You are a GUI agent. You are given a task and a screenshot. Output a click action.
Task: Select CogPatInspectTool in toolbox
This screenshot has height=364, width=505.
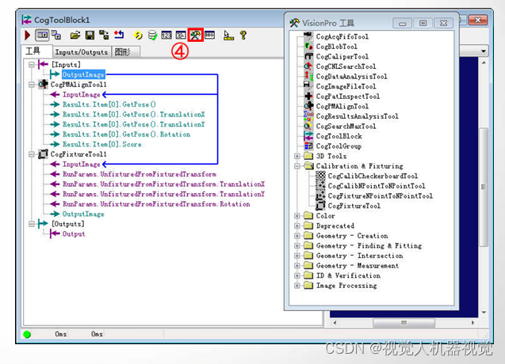(x=348, y=97)
